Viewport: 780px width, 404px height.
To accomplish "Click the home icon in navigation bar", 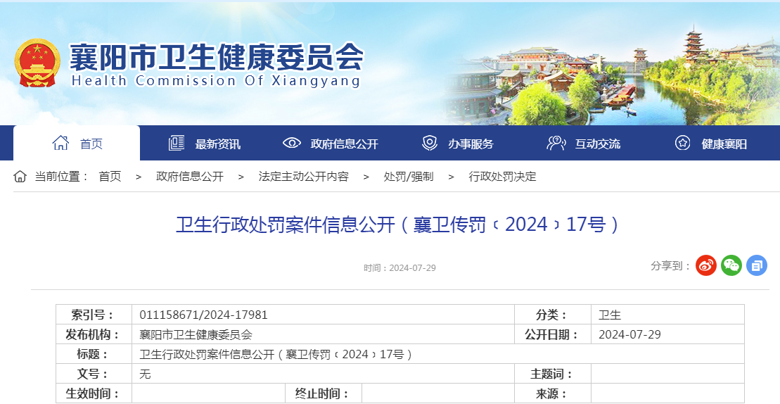I will click(x=60, y=143).
